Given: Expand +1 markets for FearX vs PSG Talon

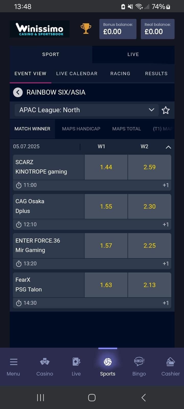Looking at the screenshot, I should pyautogui.click(x=166, y=303).
